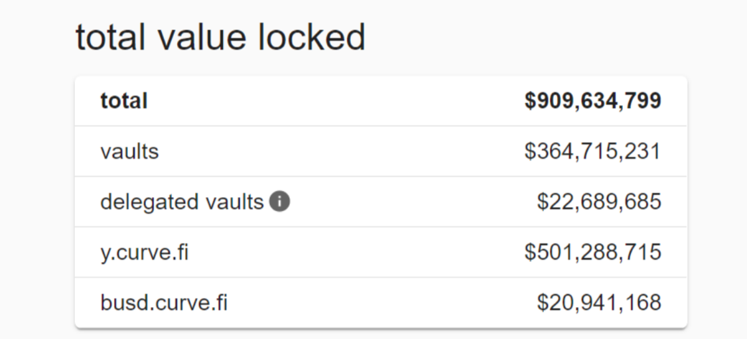747x339 pixels.
Task: Click the 'y' prefix of y.curve.fi
Action: (x=105, y=254)
